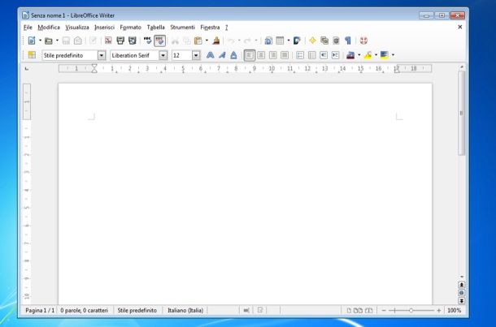Set paragraph alignment to Right
This screenshot has height=327, width=496.
click(272, 55)
